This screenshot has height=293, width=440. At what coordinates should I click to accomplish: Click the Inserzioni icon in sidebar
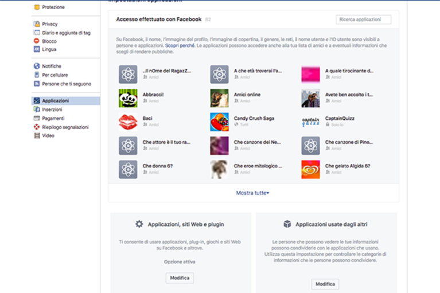(37, 110)
